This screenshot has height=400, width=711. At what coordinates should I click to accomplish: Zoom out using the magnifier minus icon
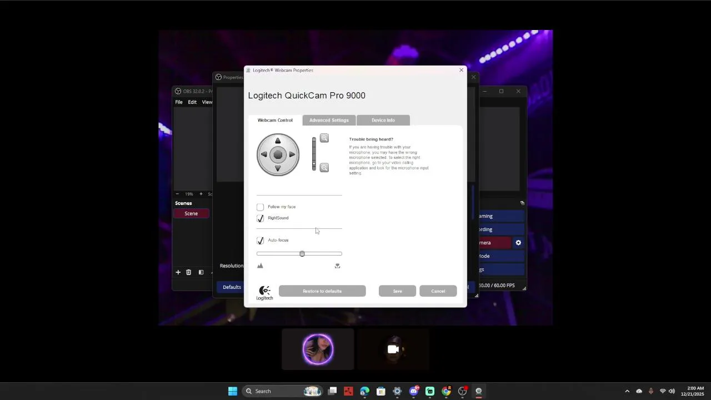click(x=324, y=168)
